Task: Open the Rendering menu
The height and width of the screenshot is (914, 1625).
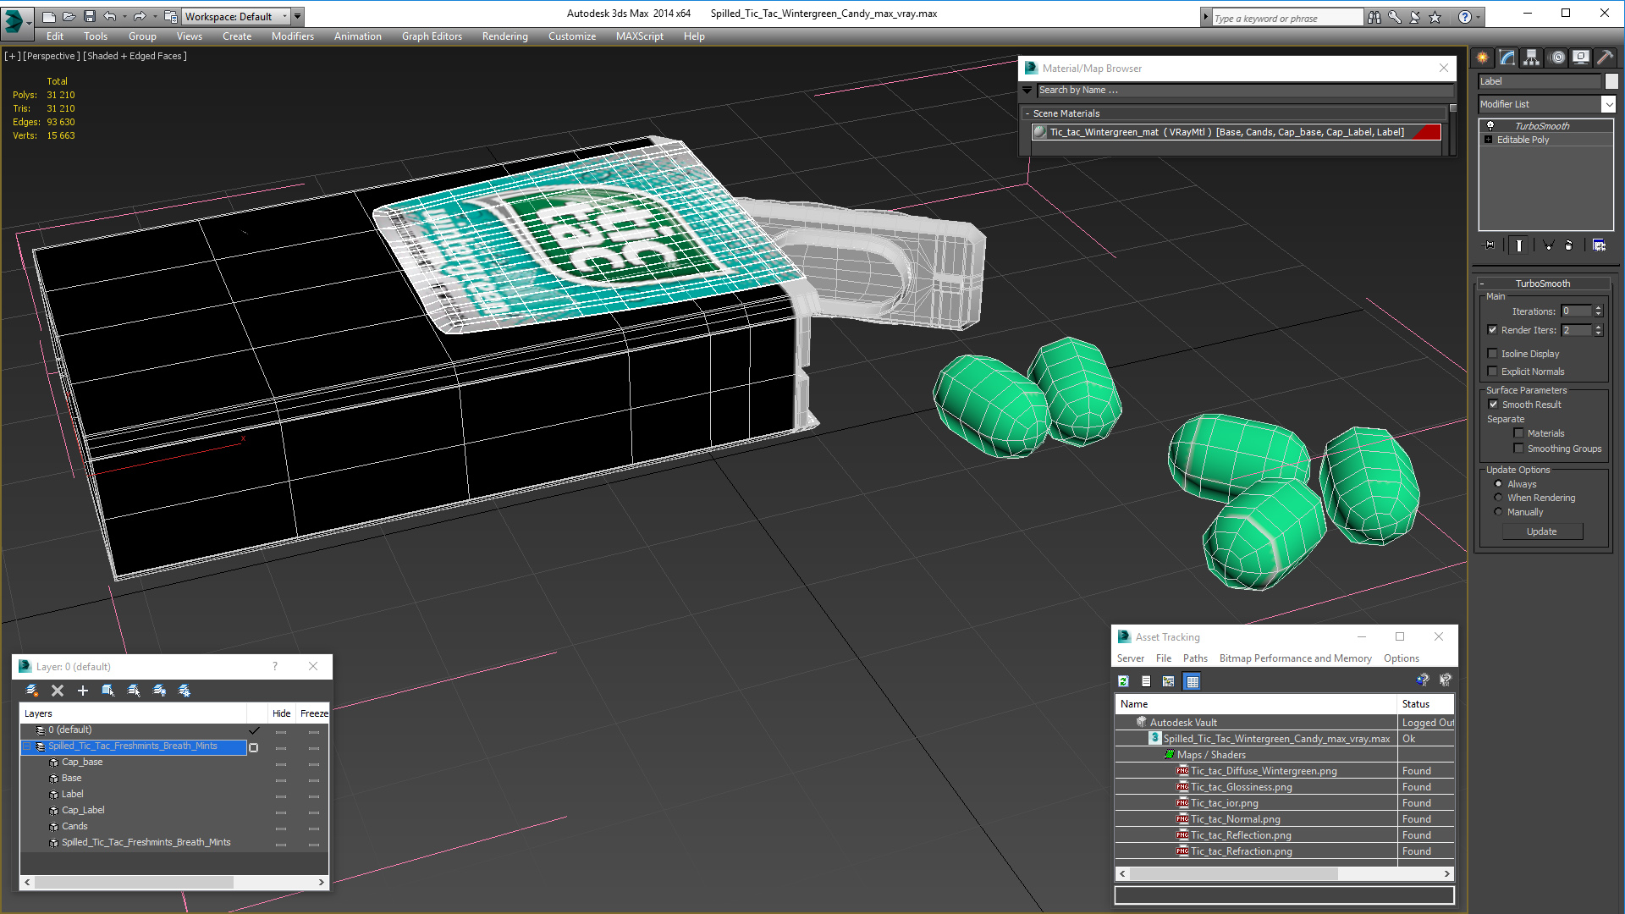Action: (504, 36)
